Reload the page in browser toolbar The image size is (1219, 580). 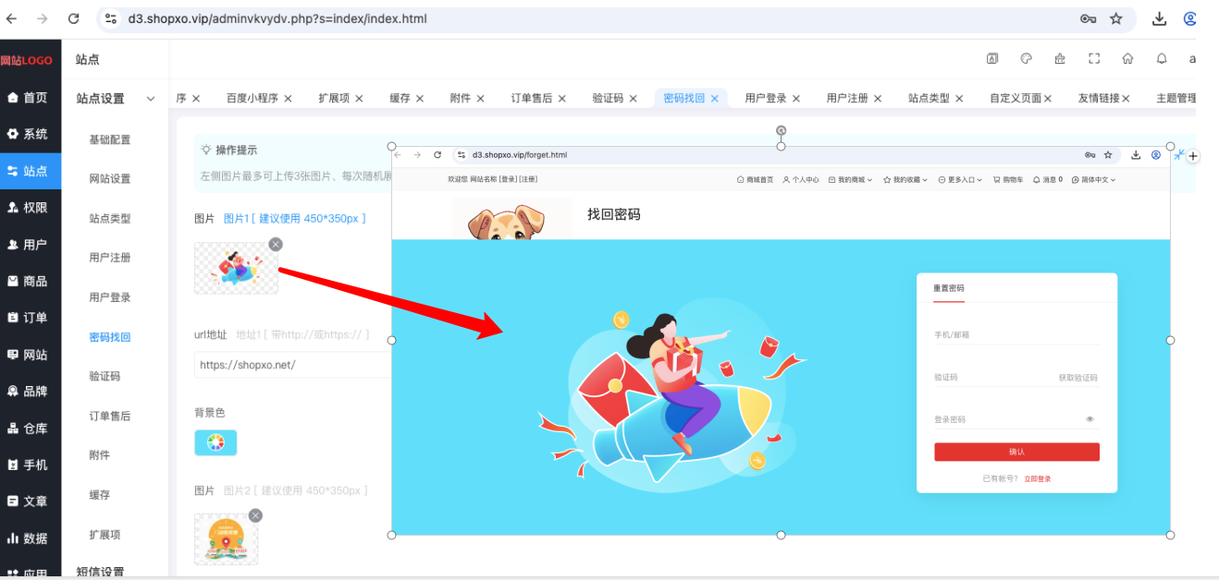pyautogui.click(x=74, y=18)
